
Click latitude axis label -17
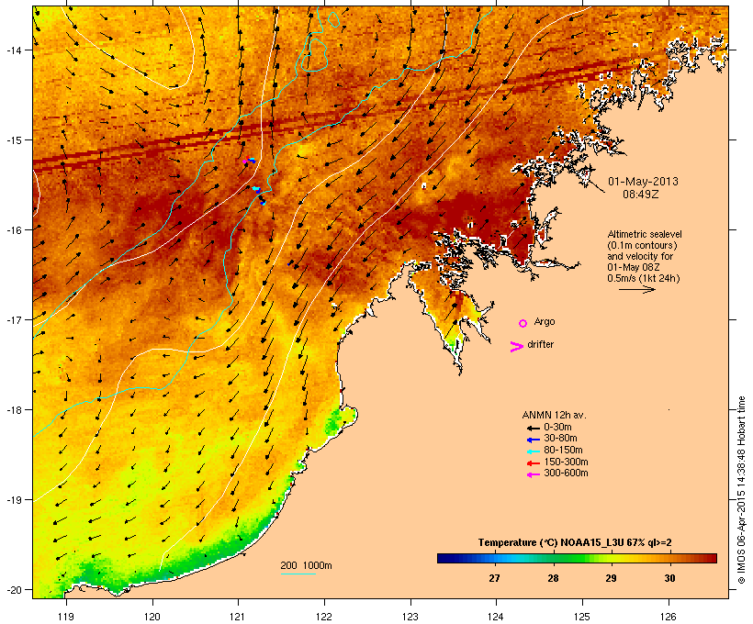[14, 320]
